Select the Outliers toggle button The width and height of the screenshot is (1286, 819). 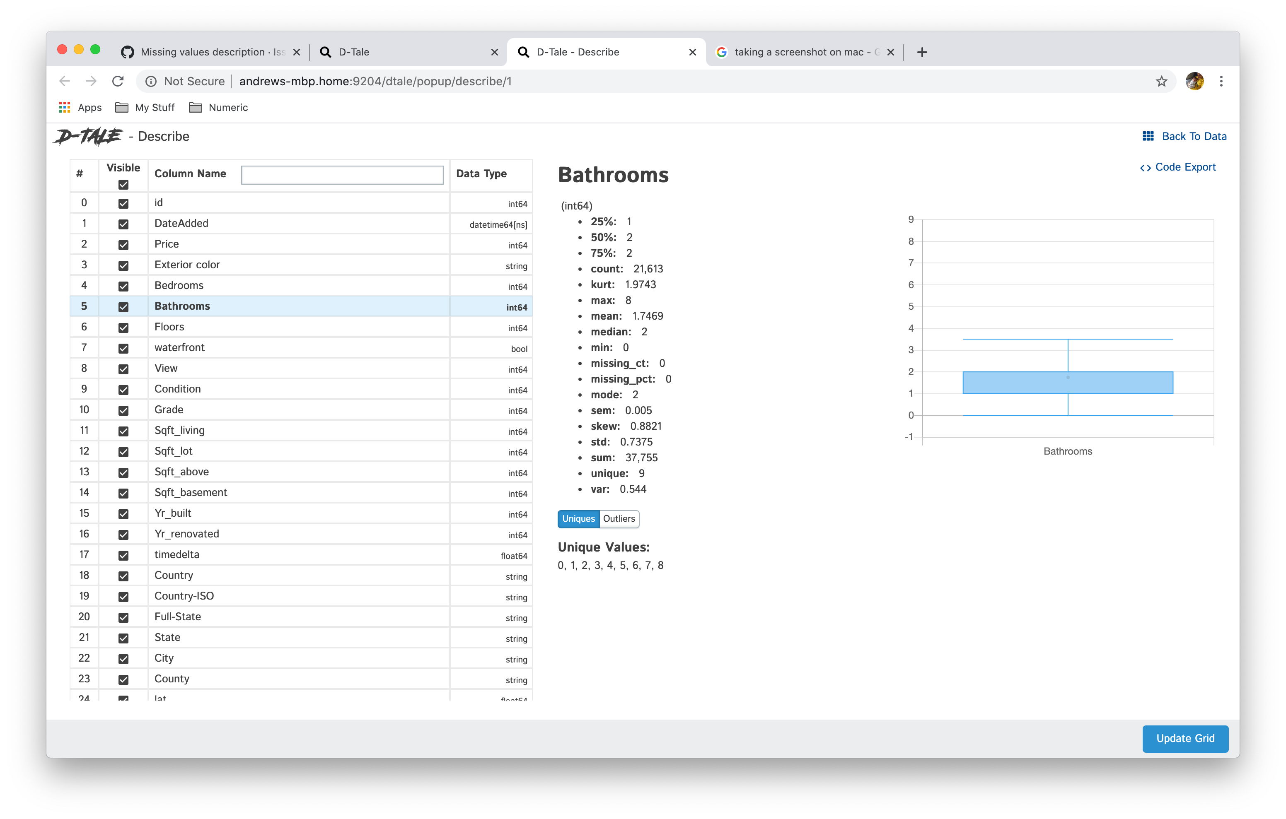pos(619,518)
